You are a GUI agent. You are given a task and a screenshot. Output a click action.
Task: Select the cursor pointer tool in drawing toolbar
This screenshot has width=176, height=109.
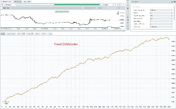click(x=128, y=2)
